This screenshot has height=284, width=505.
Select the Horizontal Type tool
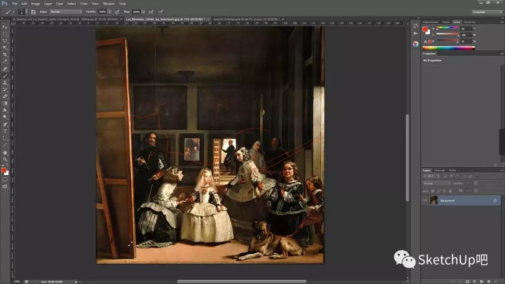[5, 131]
